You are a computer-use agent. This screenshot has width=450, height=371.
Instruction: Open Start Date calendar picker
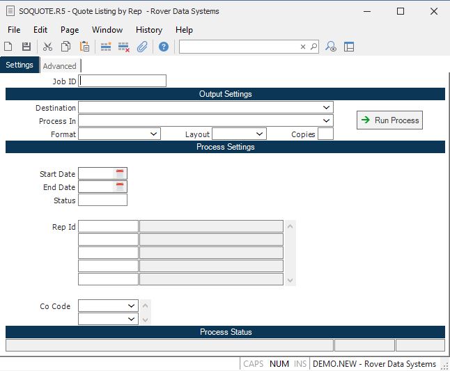(x=120, y=173)
